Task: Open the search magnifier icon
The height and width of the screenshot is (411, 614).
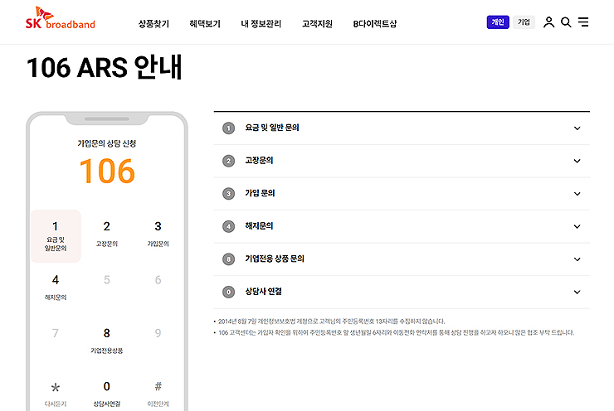Action: tap(566, 22)
